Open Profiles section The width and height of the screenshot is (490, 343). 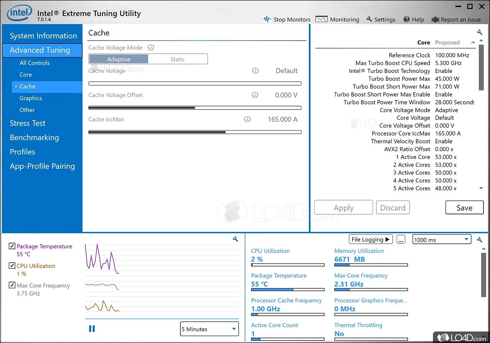22,152
